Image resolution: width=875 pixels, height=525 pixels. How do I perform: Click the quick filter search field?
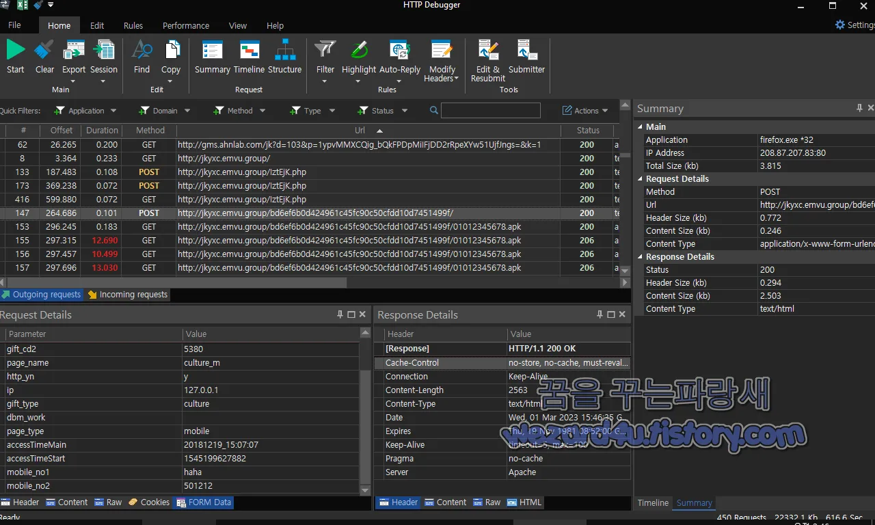490,110
